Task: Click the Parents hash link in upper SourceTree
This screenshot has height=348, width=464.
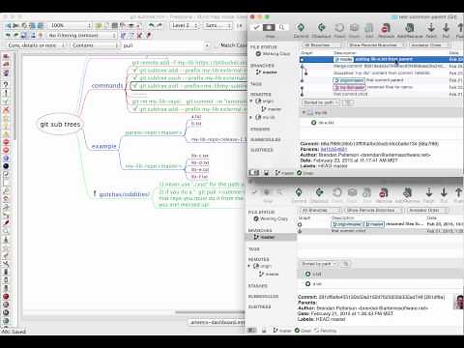Action: [x=333, y=149]
